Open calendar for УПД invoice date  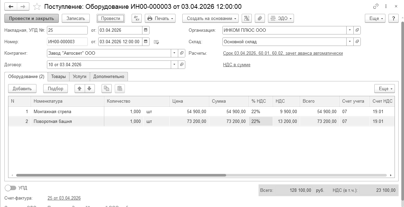click(x=146, y=30)
